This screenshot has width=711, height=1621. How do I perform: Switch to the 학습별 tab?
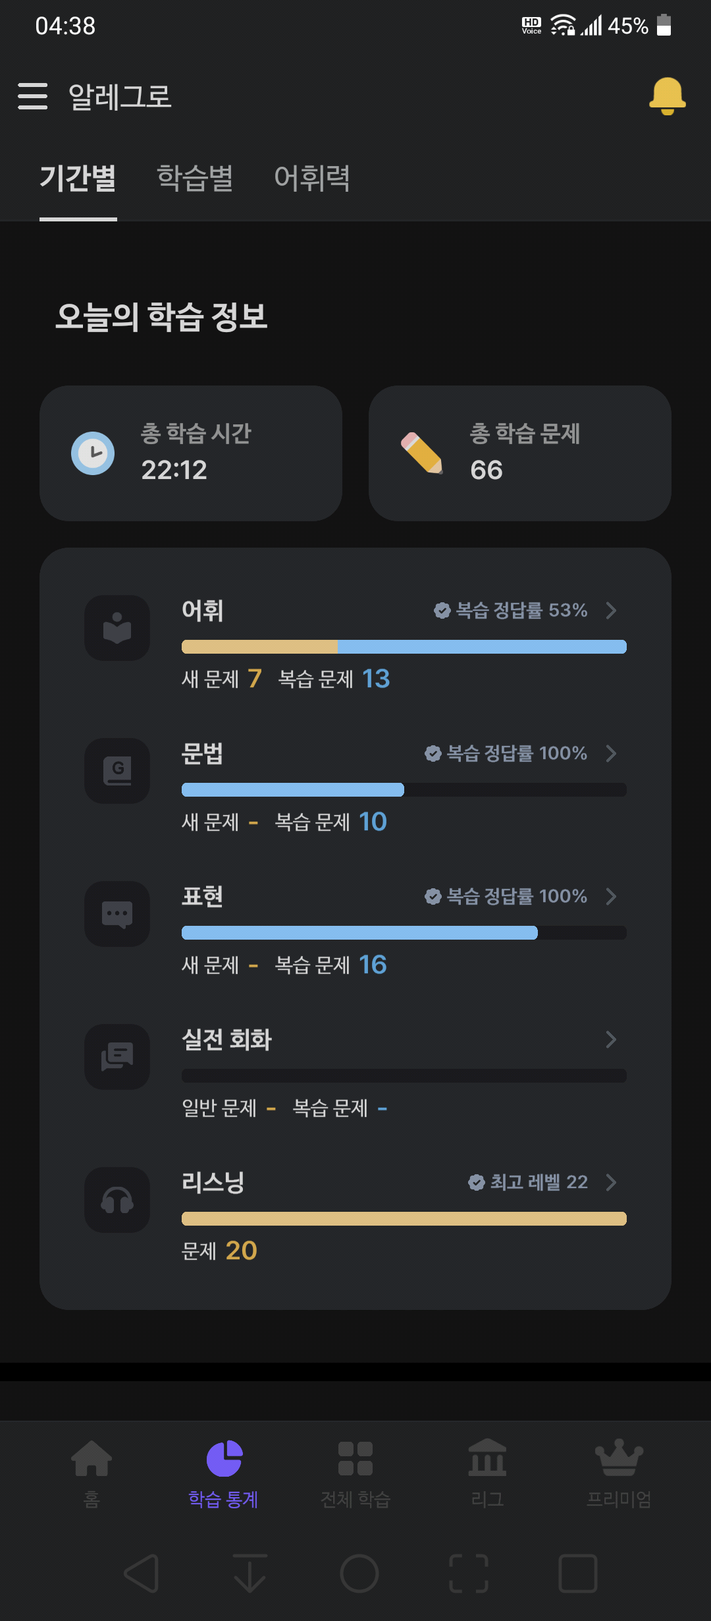[195, 178]
